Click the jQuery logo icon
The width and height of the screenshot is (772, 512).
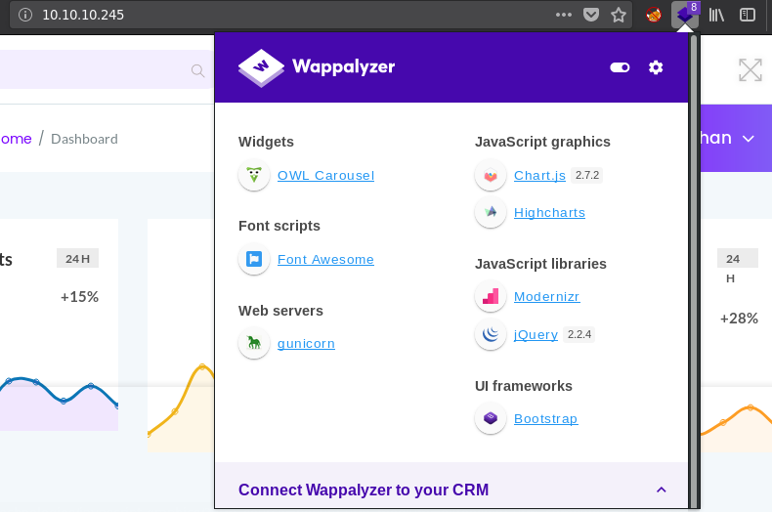pyautogui.click(x=491, y=335)
